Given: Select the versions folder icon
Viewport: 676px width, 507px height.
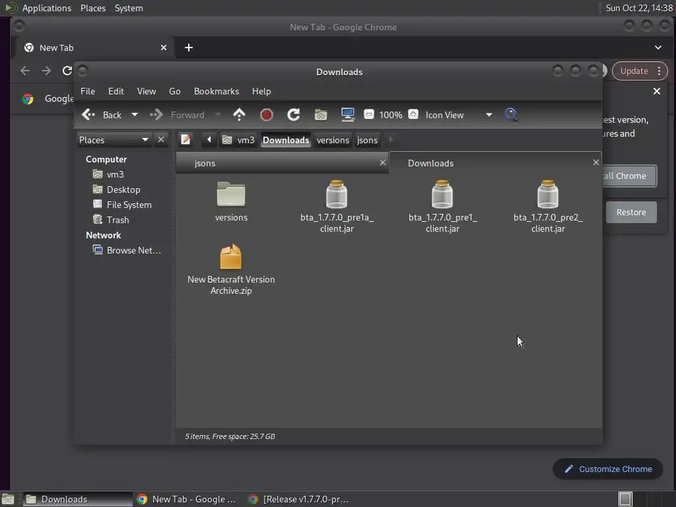Looking at the screenshot, I should coord(231,195).
